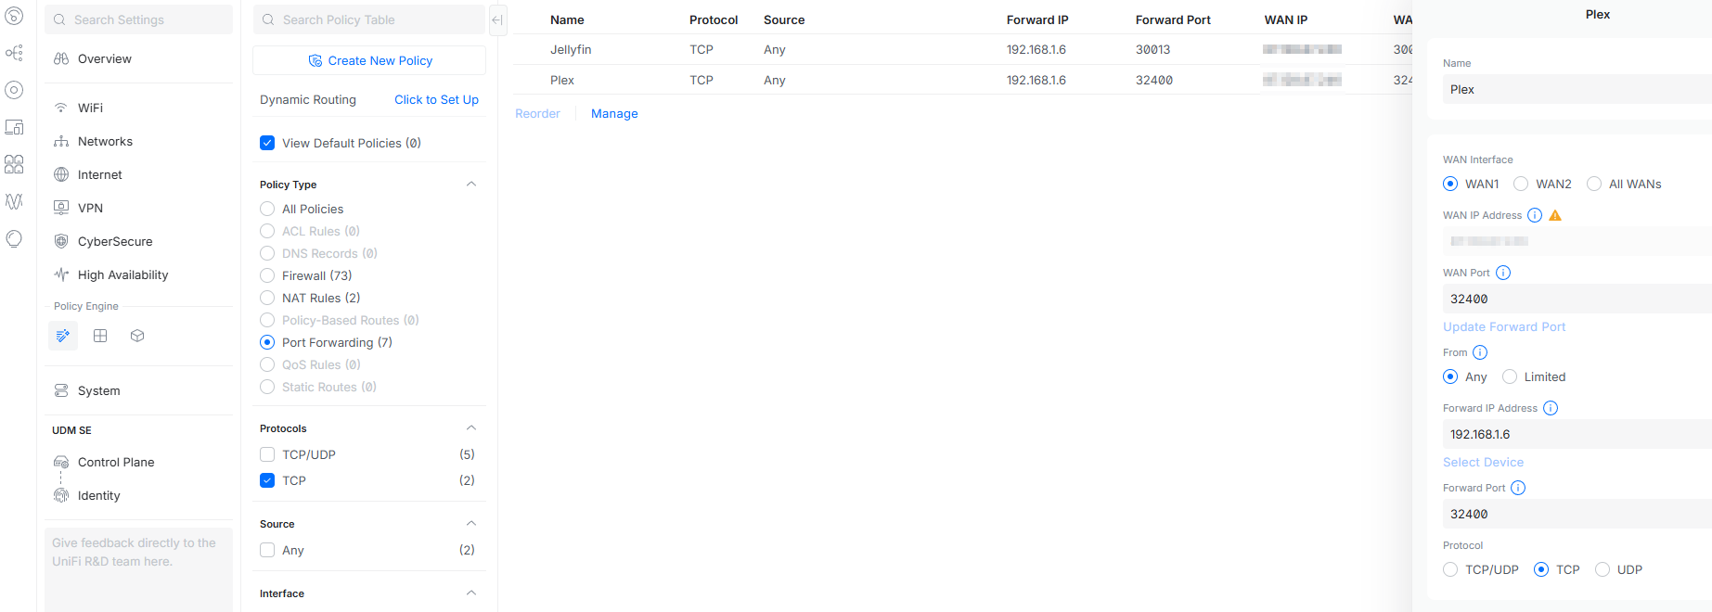This screenshot has height=612, width=1712.
Task: Collapse the Interface section chevron
Action: (471, 593)
